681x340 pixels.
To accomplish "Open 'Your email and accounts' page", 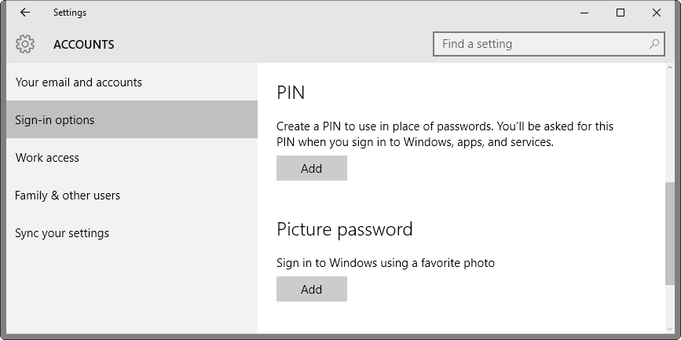I will [79, 82].
